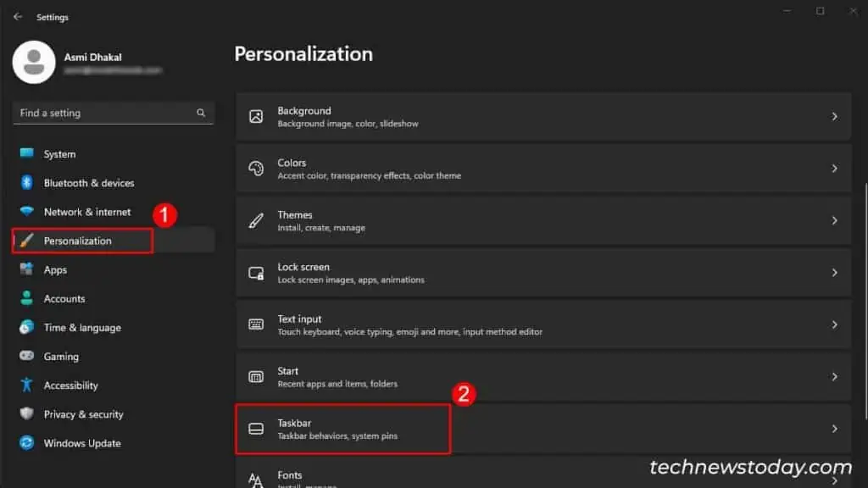Viewport: 868px width, 488px height.
Task: Maximize the Settings window
Action: point(820,11)
